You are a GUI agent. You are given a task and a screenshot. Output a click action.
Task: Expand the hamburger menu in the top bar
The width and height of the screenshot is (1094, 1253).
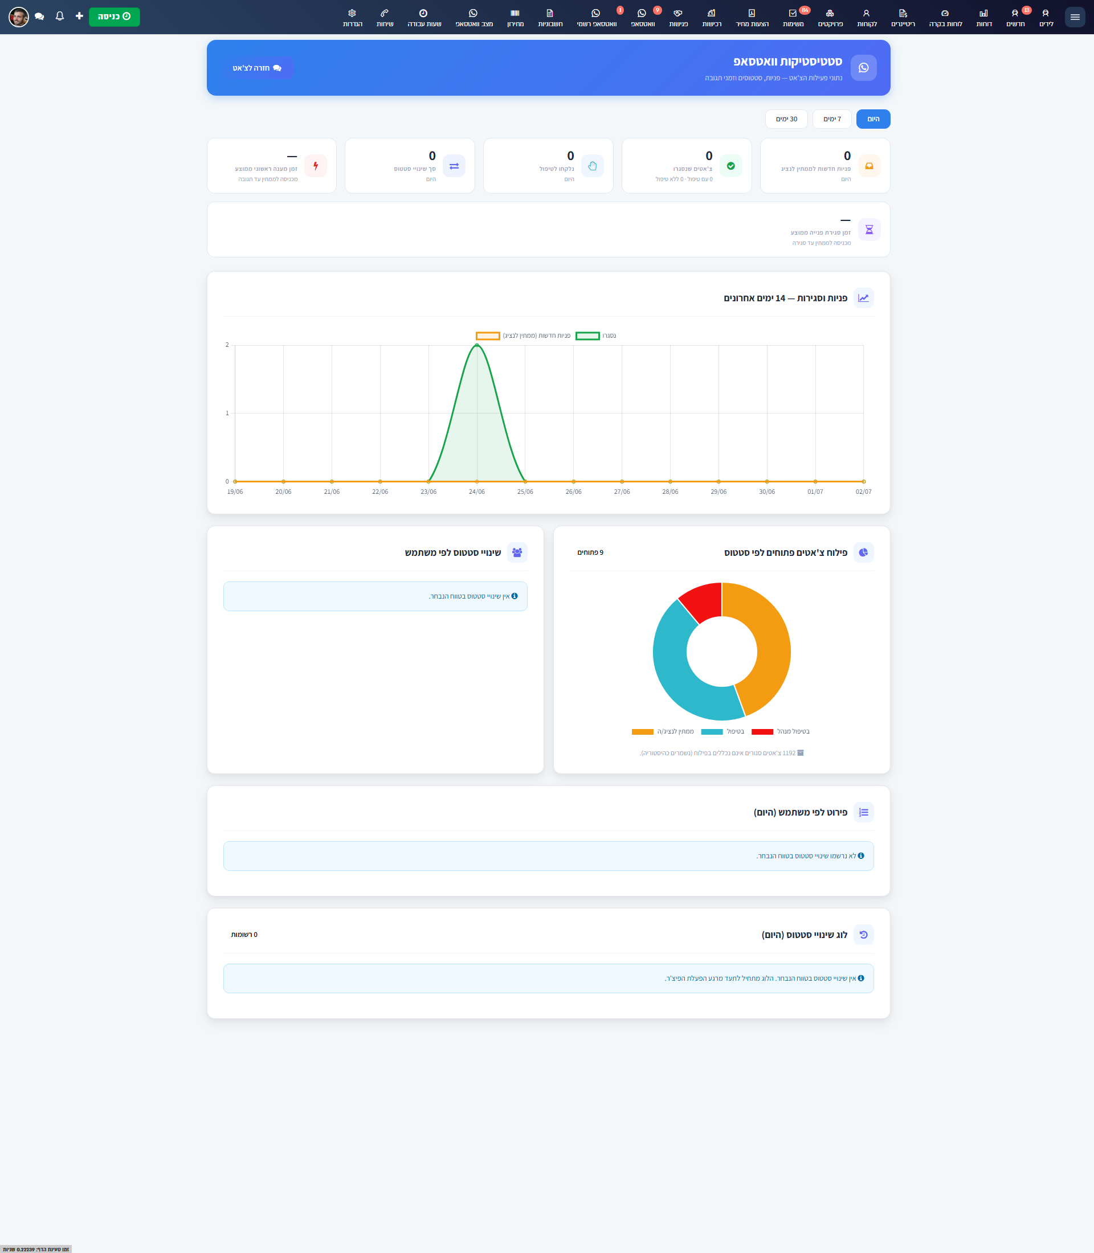coord(1075,17)
